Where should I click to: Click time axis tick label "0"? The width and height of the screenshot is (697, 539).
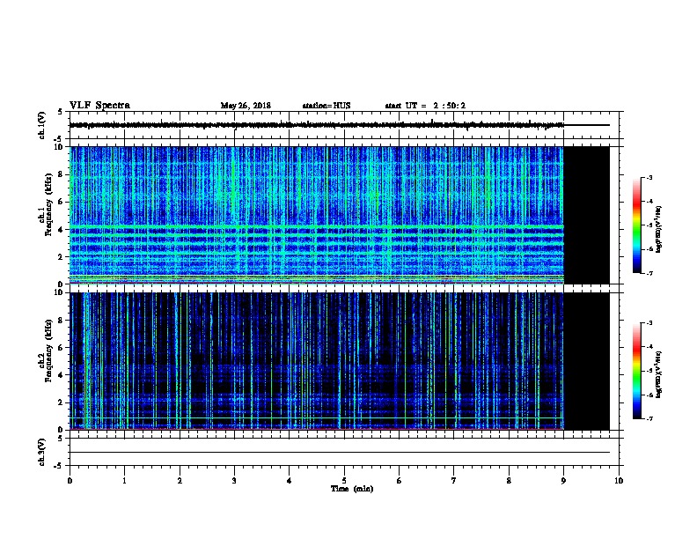(70, 481)
